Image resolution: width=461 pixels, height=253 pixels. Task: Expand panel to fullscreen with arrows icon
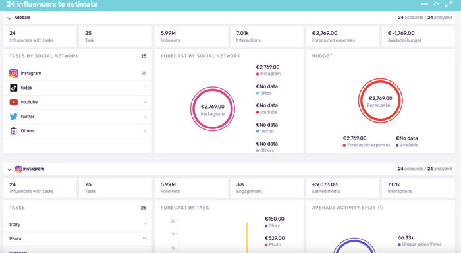tap(448, 4)
